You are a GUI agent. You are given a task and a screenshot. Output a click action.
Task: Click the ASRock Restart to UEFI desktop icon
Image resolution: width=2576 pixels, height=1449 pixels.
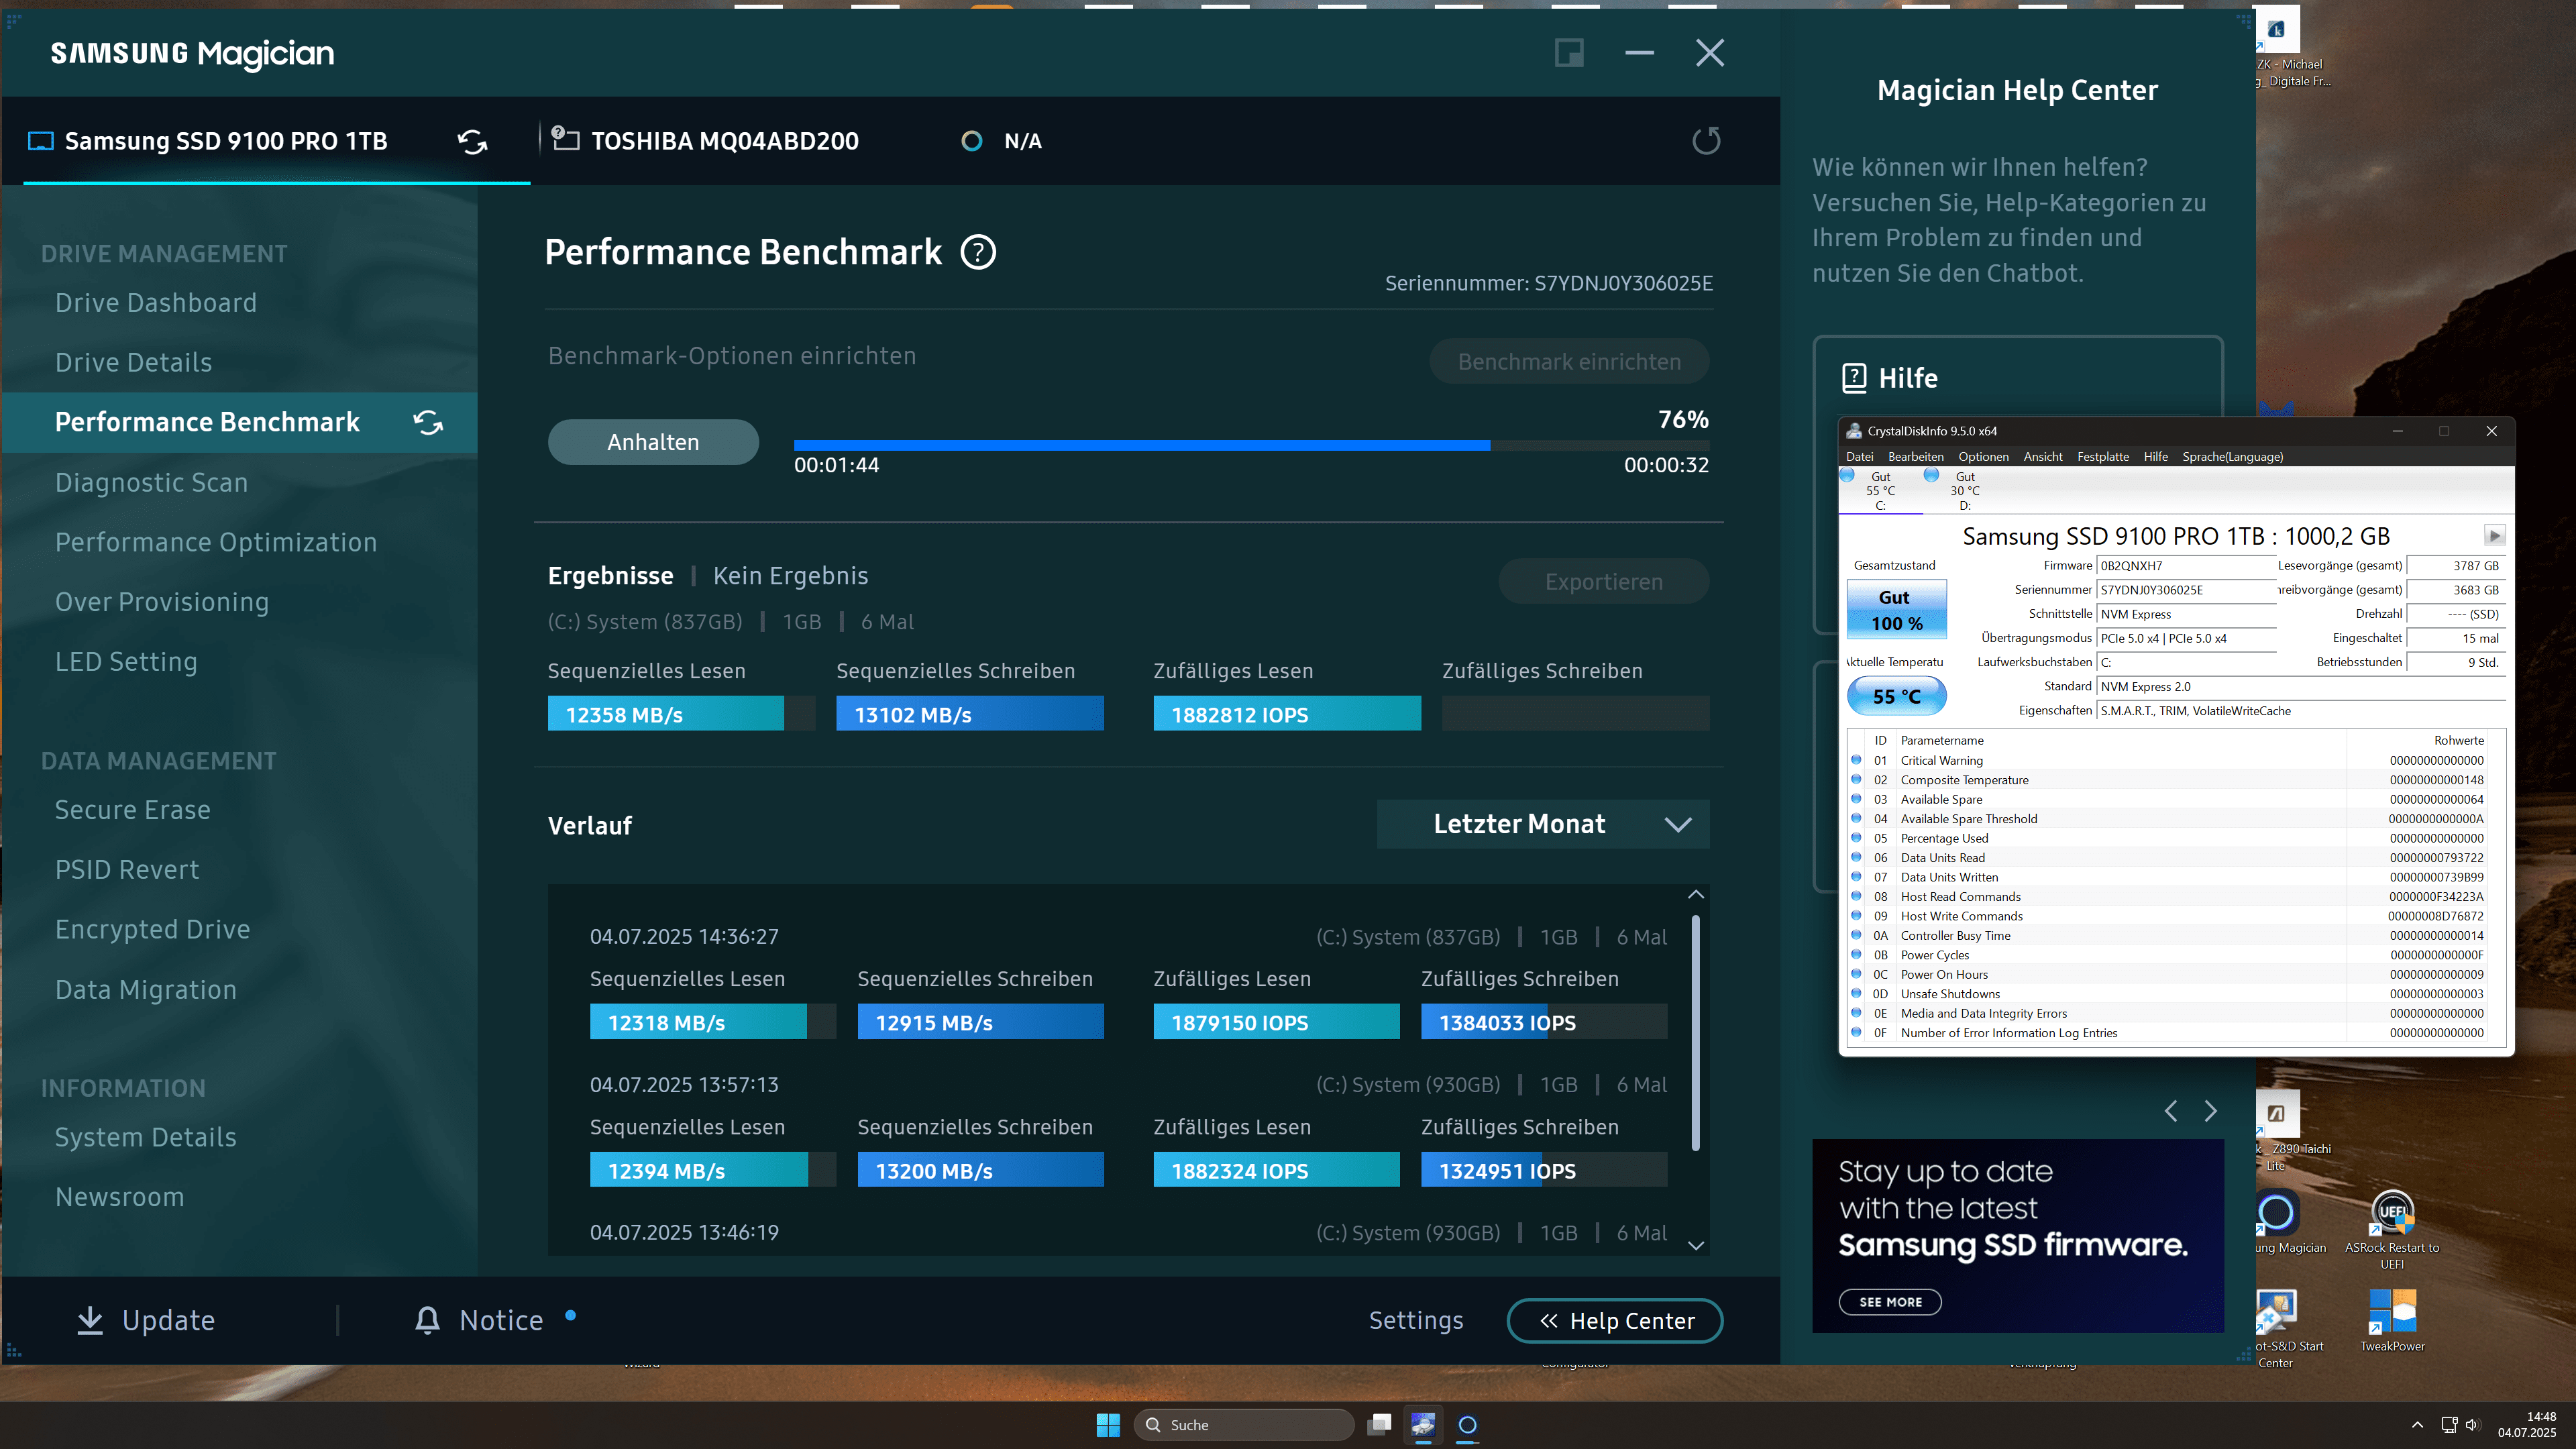[2392, 1228]
